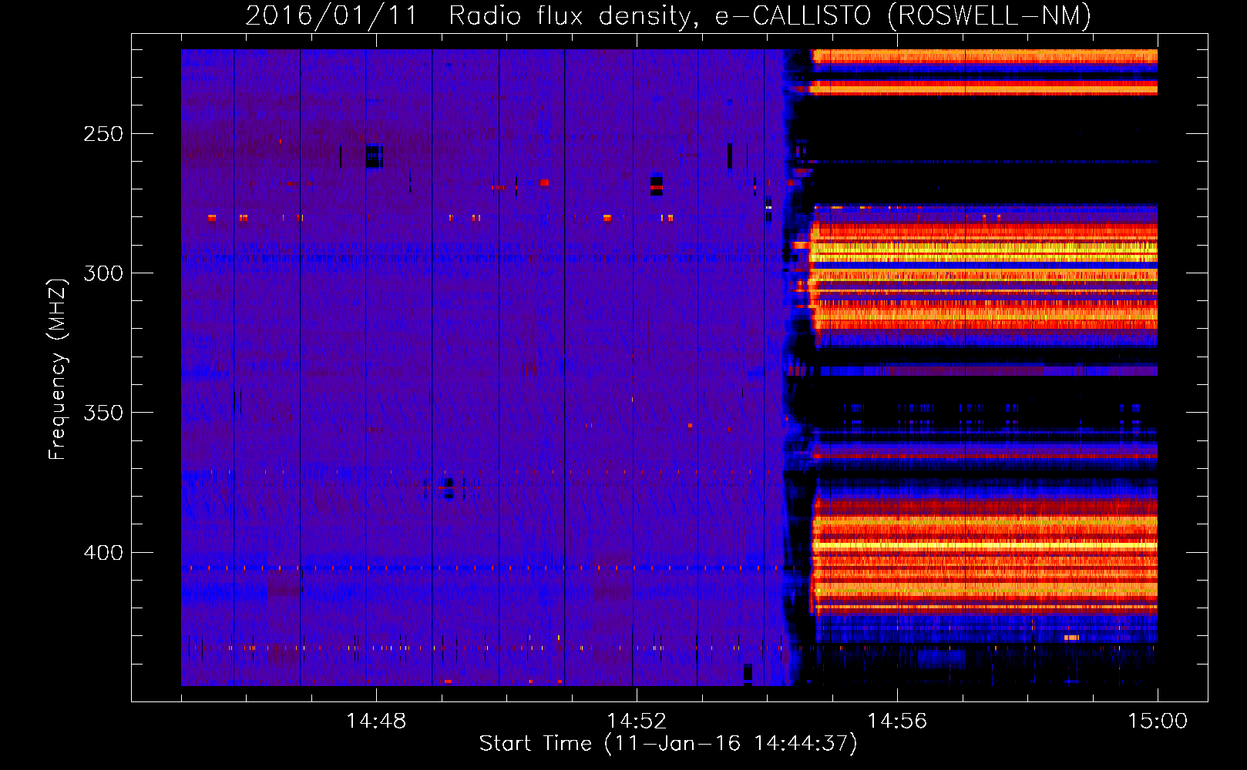Click the 300 frequency axis label
This screenshot has height=770, width=1247.
[103, 273]
